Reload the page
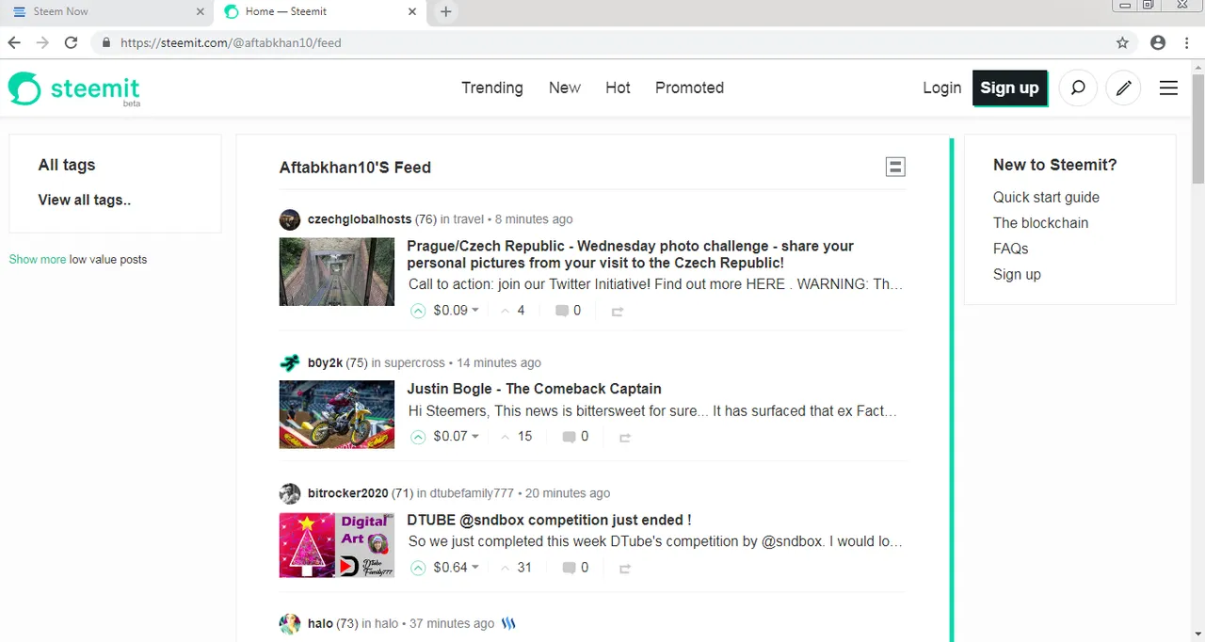The width and height of the screenshot is (1205, 642). tap(71, 42)
